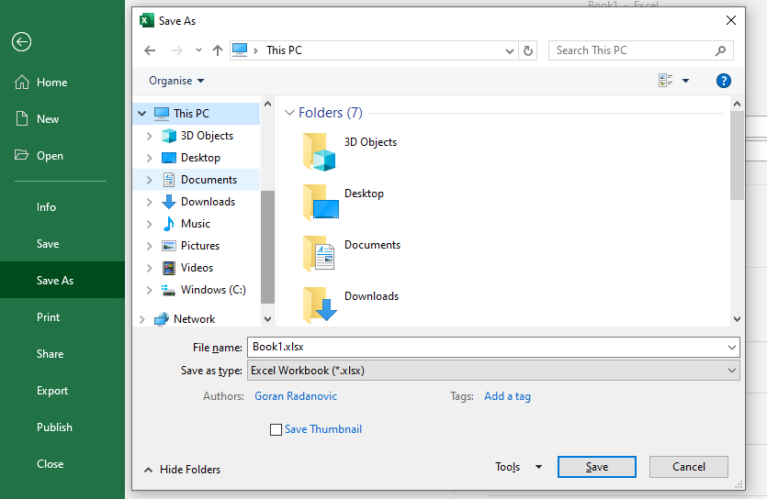Open the Tools dropdown menu

click(518, 467)
